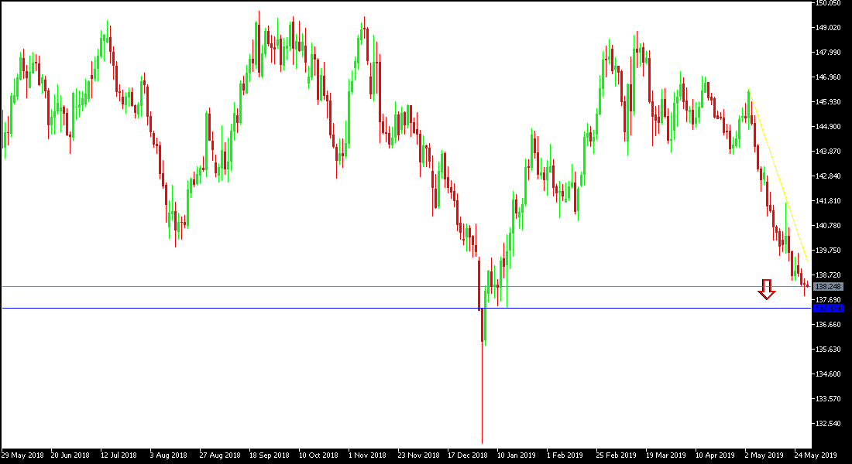
Task: Click the 10 Jan 2019 date label
Action: tap(517, 455)
